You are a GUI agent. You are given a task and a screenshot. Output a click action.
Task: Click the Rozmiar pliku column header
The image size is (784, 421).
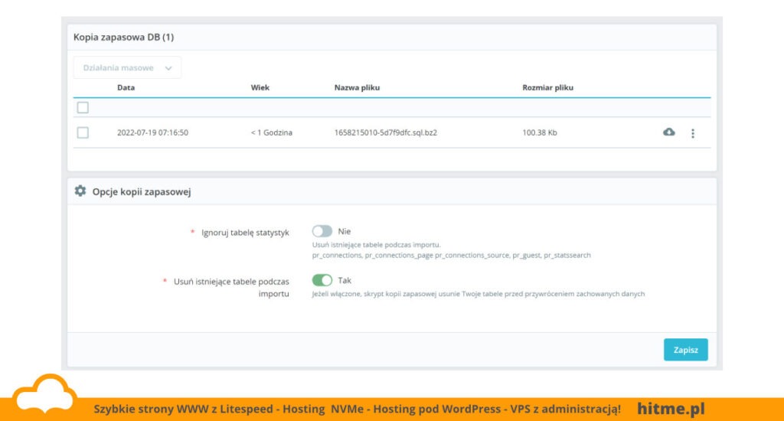[x=548, y=87]
